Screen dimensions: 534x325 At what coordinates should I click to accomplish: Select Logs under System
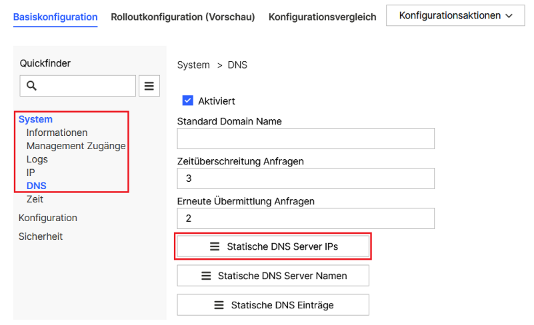click(37, 159)
